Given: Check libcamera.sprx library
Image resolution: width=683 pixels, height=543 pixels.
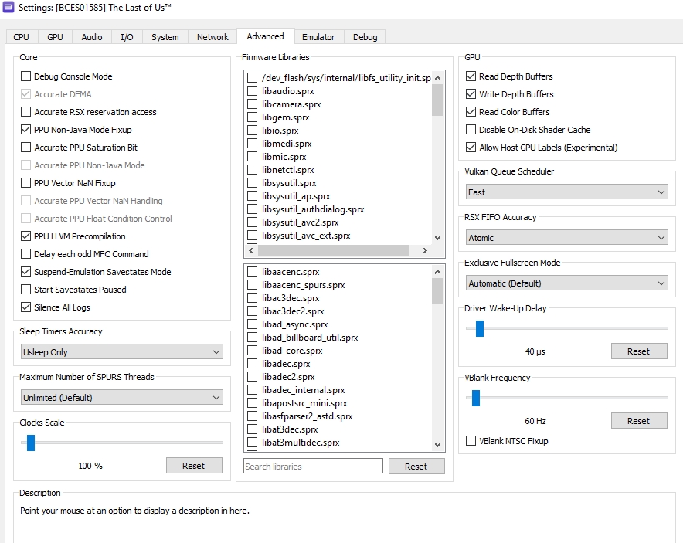Looking at the screenshot, I should 252,104.
